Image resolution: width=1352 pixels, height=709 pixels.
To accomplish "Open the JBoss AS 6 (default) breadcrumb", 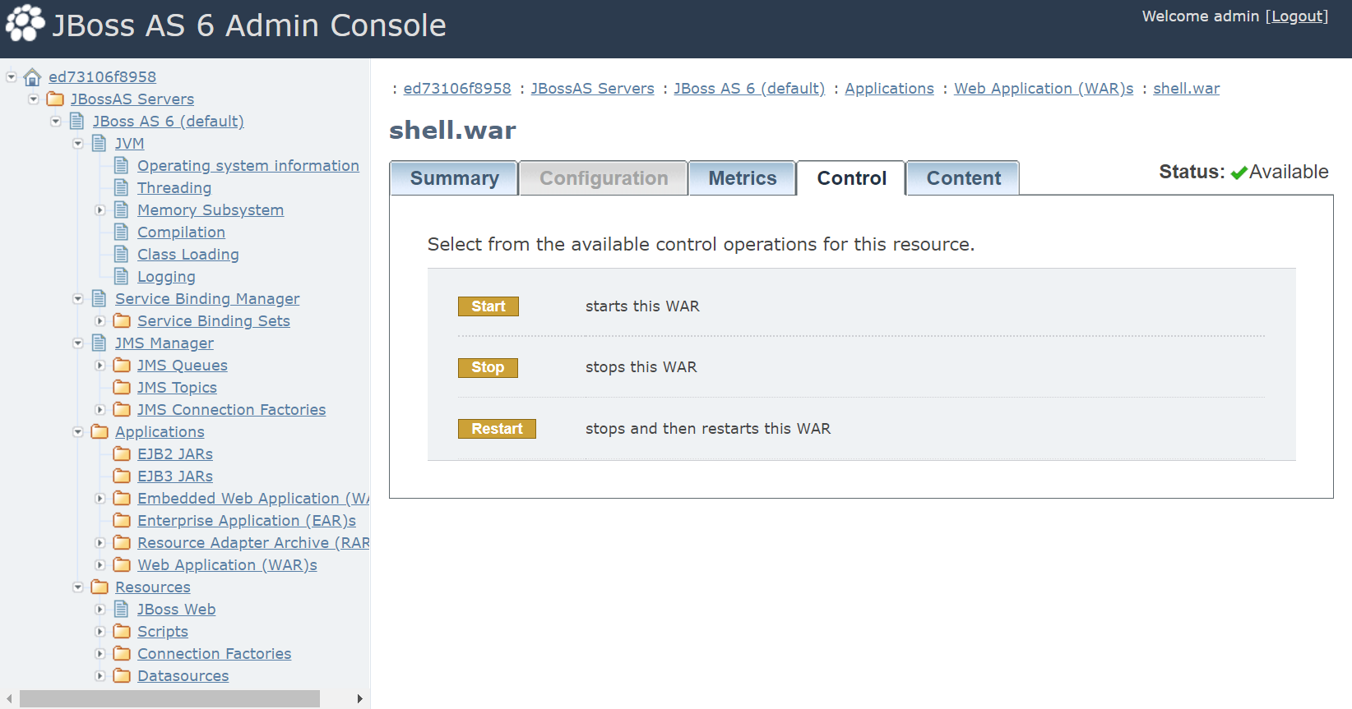I will pyautogui.click(x=749, y=89).
